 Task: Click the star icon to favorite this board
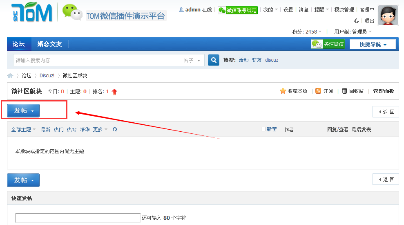pyautogui.click(x=283, y=91)
